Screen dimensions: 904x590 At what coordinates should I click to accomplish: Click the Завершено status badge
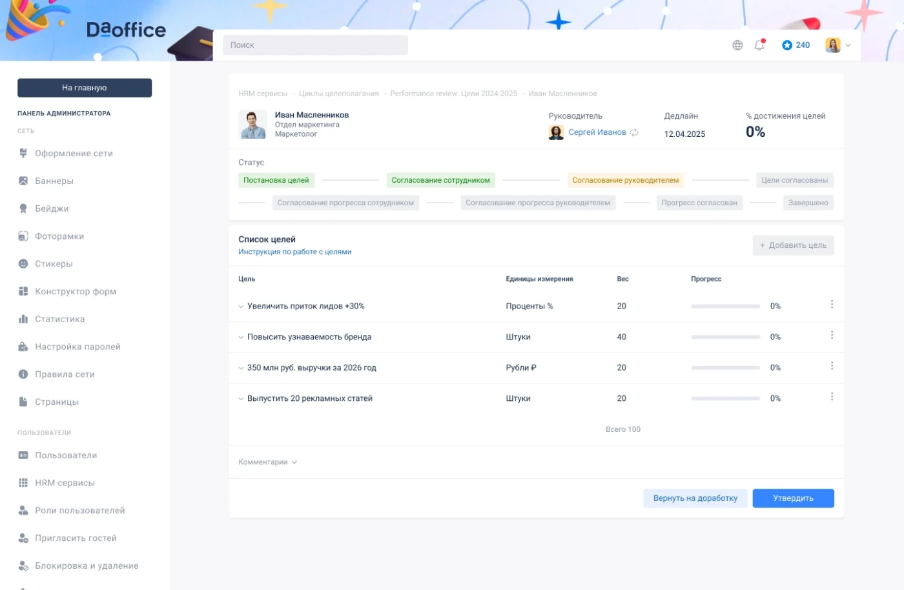808,203
